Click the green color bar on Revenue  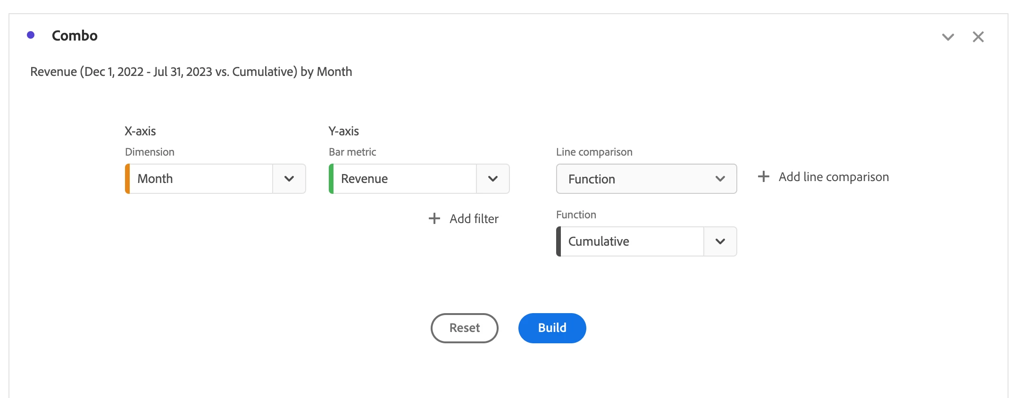331,179
